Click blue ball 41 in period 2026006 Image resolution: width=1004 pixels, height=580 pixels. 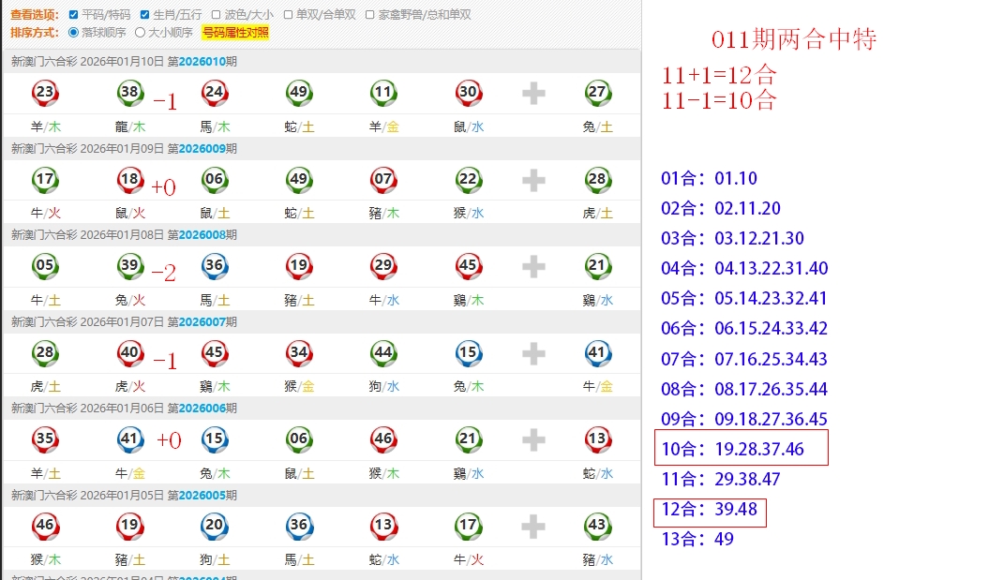pos(130,439)
